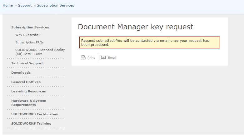Image resolution: width=244 pixels, height=138 pixels.
Task: Open SOLIDWORKS Training in the sidebar
Action: 31,124
